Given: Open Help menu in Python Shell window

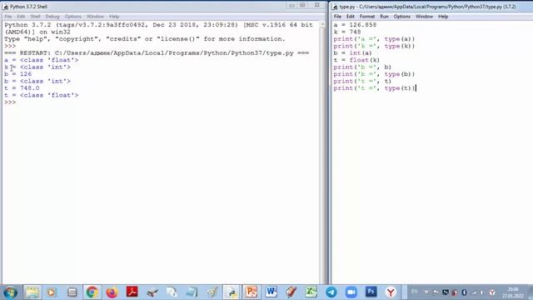Looking at the screenshot, I should point(114,17).
